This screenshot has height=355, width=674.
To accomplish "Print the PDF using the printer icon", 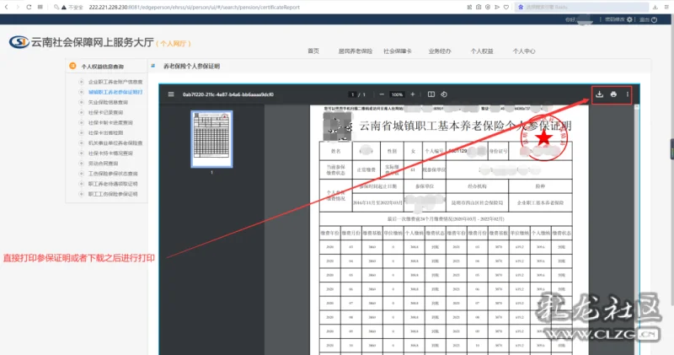I will (613, 94).
